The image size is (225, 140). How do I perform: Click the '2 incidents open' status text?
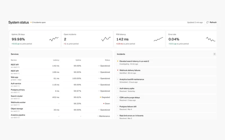click(39, 22)
